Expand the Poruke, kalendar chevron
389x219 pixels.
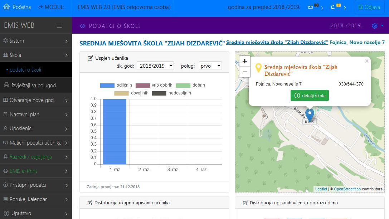[66, 200]
